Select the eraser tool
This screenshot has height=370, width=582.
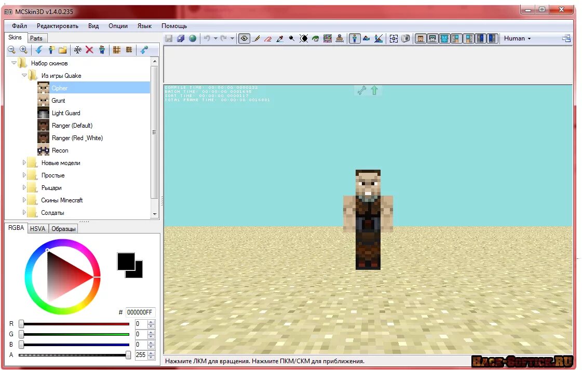click(268, 38)
